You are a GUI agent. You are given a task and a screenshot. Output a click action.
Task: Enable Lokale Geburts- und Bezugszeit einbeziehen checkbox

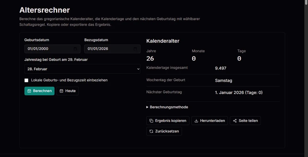pyautogui.click(x=26, y=80)
